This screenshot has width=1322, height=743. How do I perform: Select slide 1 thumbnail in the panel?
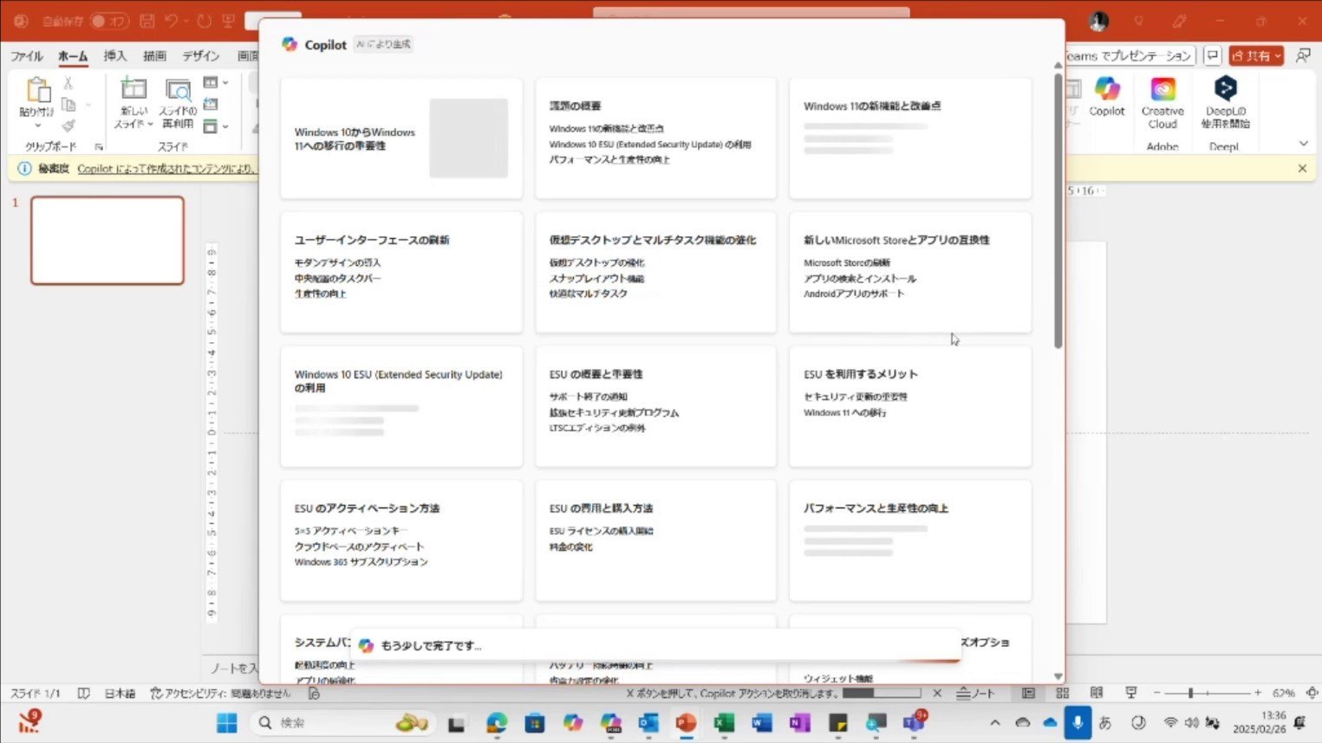pyautogui.click(x=107, y=240)
